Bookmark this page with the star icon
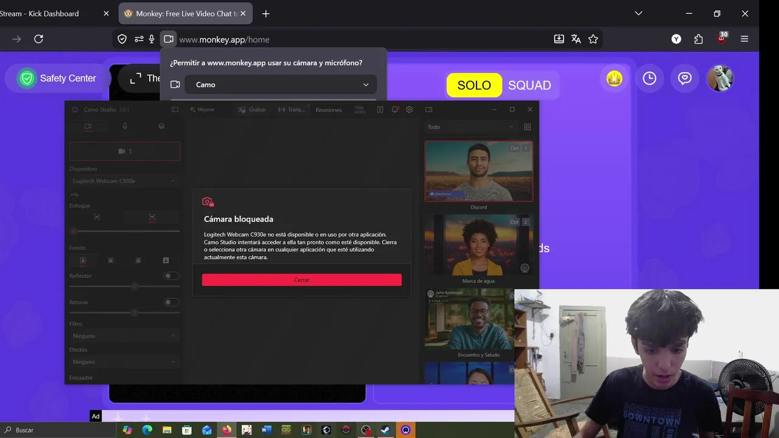 (x=593, y=39)
